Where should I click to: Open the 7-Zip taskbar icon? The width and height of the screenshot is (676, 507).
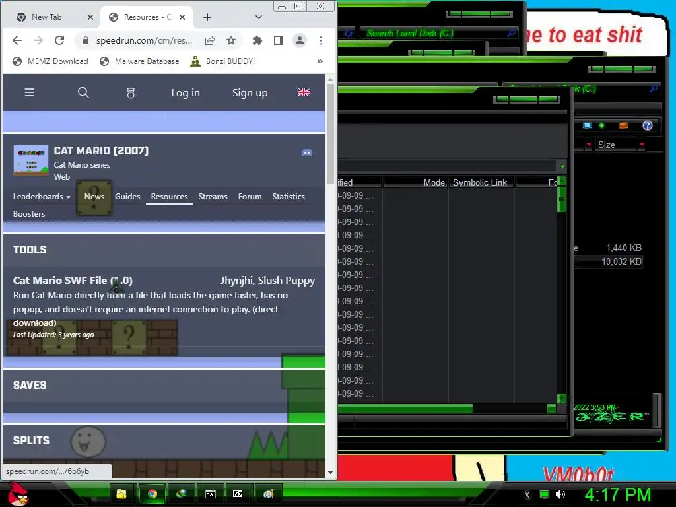tap(238, 494)
